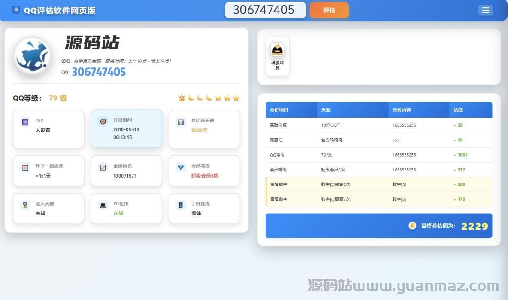This screenshot has height=300, width=508.
Task: Click the 会员等级 diamond icon
Action: (181, 167)
